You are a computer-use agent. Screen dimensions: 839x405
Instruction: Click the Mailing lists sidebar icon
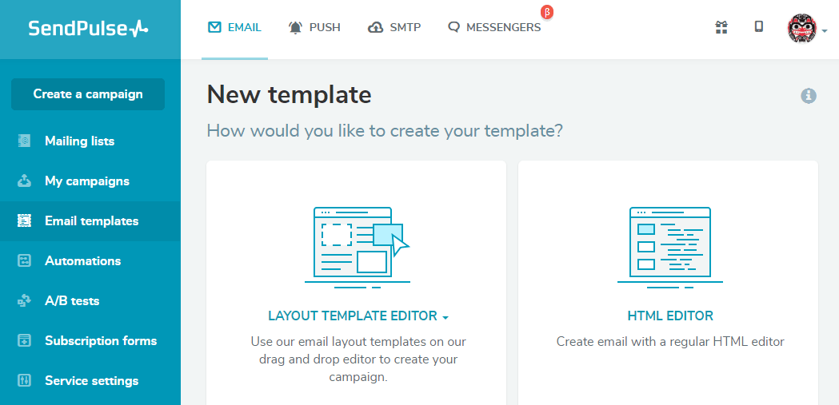(24, 141)
